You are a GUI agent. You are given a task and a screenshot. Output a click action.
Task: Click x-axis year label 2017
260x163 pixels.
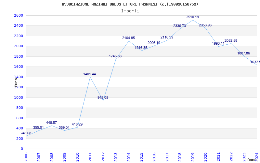(167, 157)
